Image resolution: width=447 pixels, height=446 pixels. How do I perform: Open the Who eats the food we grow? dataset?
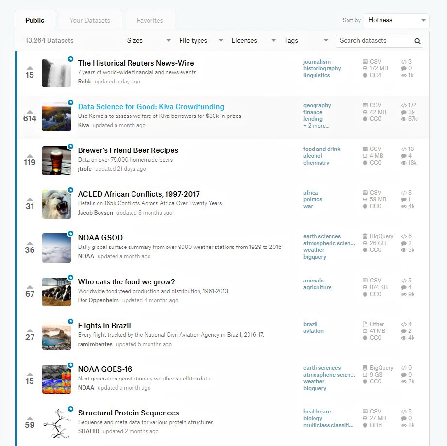click(x=126, y=282)
